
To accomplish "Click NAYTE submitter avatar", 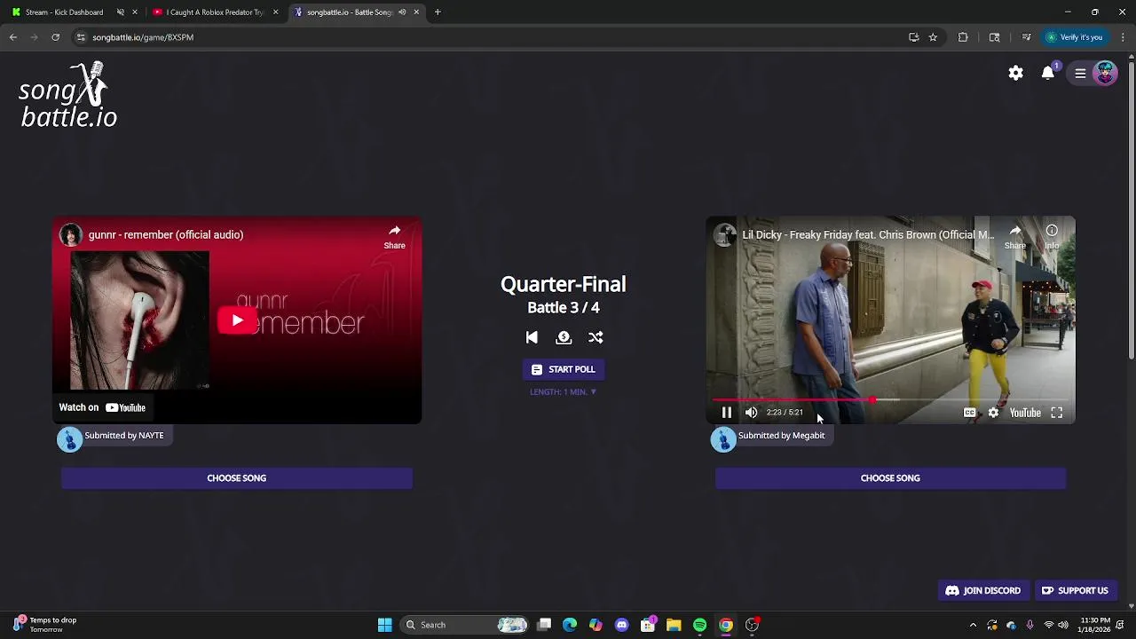I will [x=69, y=438].
